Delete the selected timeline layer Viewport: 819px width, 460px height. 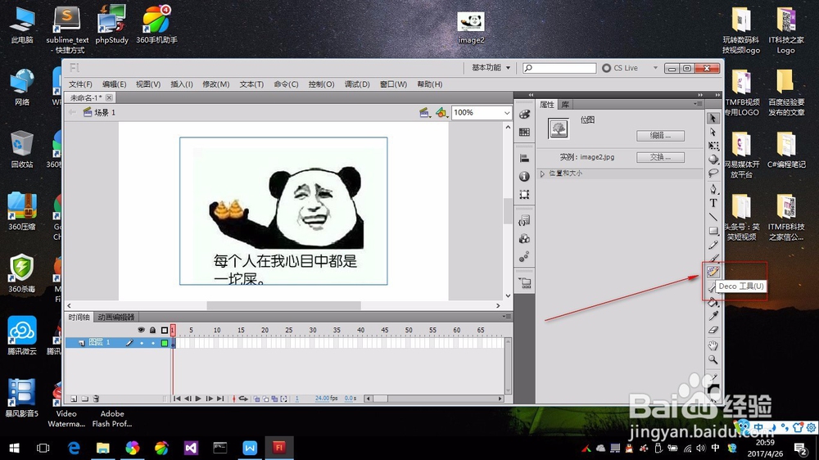pos(96,399)
